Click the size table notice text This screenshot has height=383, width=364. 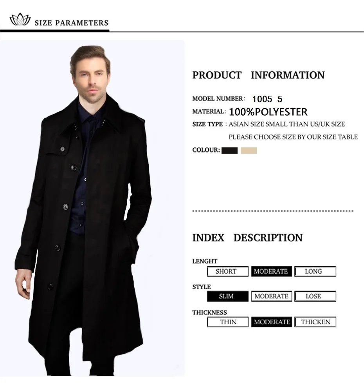click(x=293, y=137)
